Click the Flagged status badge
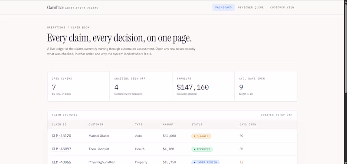347x164 pixels. click(x=201, y=136)
